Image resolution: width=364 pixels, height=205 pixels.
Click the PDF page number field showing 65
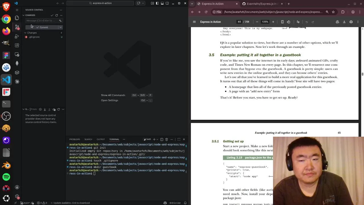point(239,22)
